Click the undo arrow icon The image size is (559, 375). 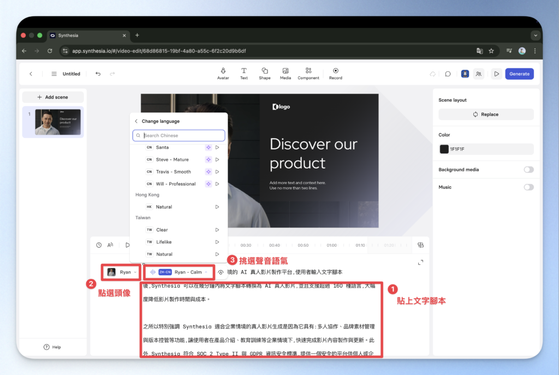(98, 74)
